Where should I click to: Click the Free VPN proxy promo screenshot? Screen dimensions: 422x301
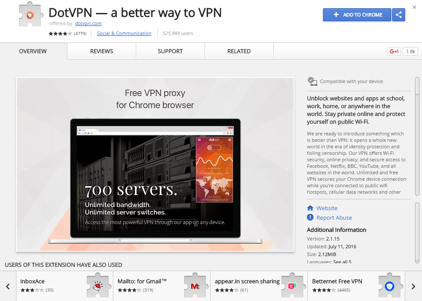point(155,164)
